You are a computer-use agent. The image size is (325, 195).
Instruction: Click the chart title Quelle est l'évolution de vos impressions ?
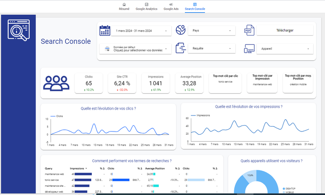coord(248,106)
